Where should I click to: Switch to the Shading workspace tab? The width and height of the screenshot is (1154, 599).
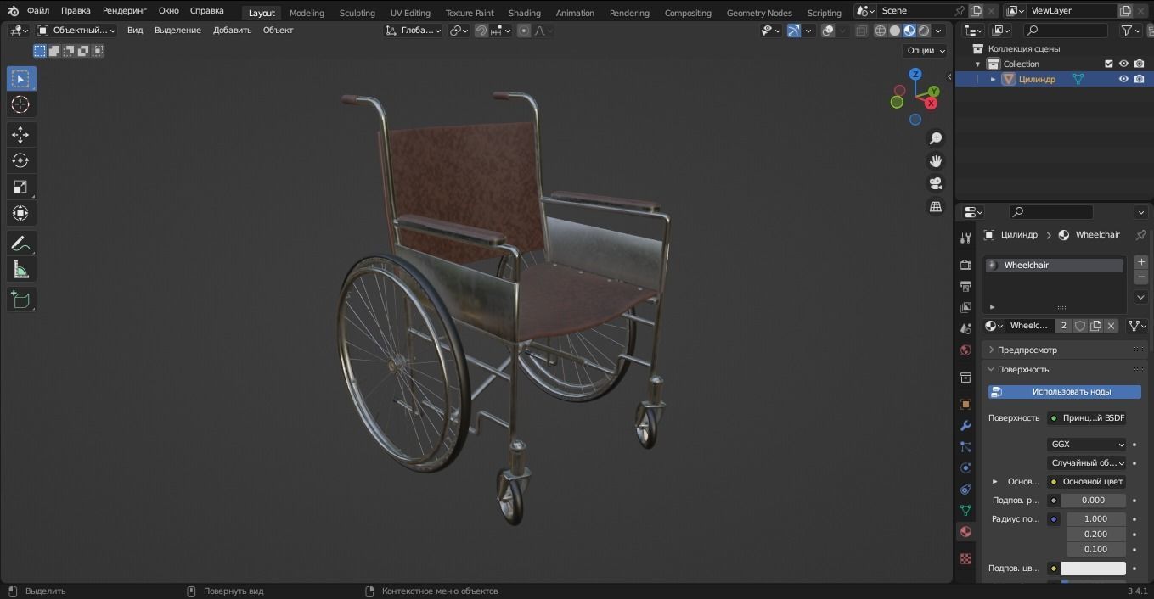[x=524, y=13]
